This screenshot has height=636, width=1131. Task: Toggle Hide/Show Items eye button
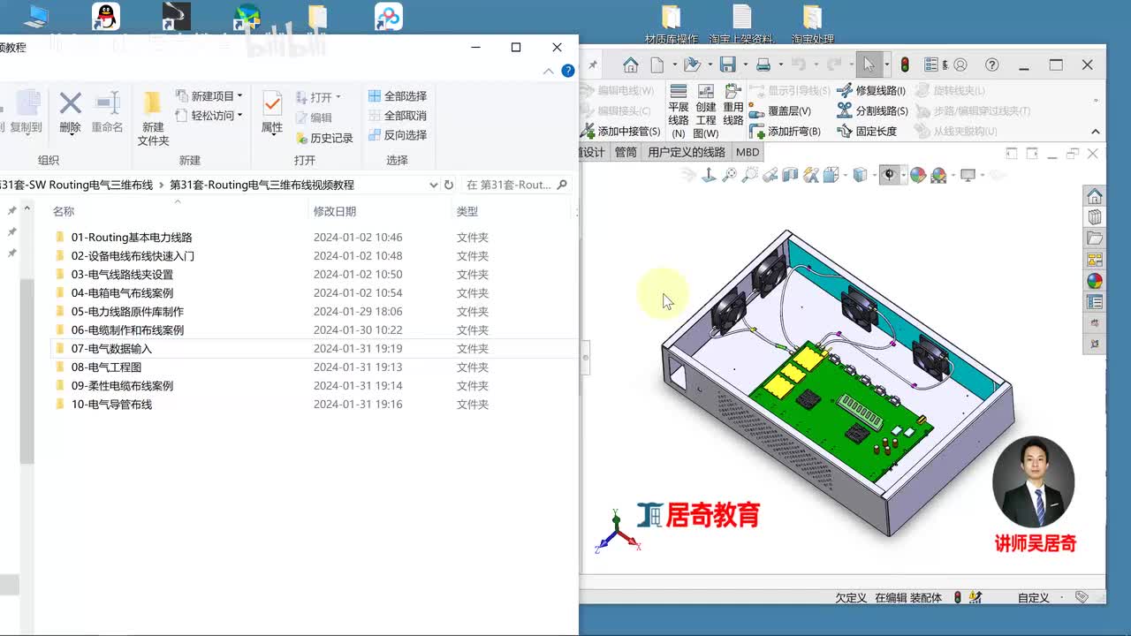[890, 175]
